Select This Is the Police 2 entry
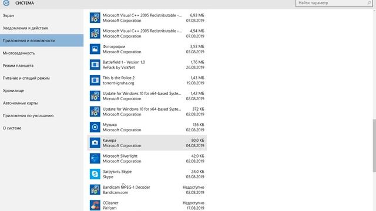 [x=147, y=80]
